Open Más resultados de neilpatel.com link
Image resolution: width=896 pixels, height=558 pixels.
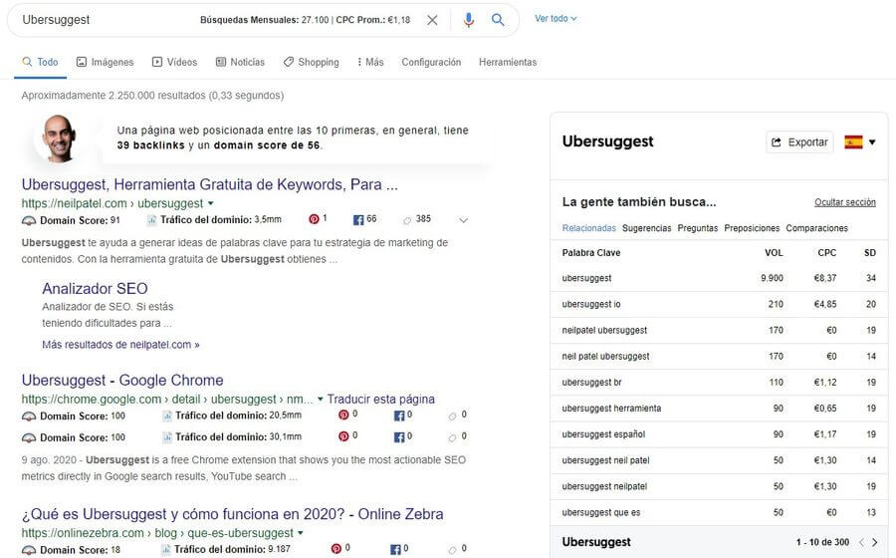[120, 345]
